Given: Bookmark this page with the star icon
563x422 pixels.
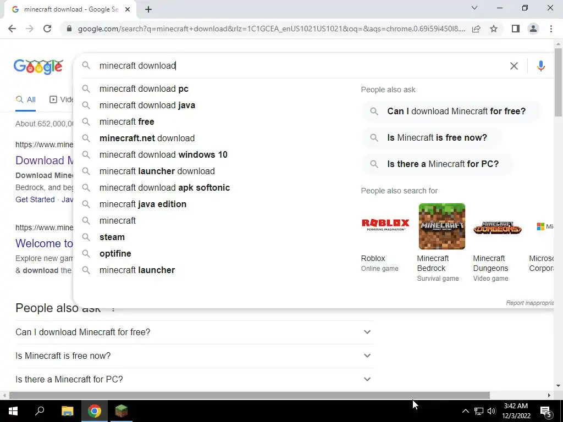Looking at the screenshot, I should [x=494, y=29].
